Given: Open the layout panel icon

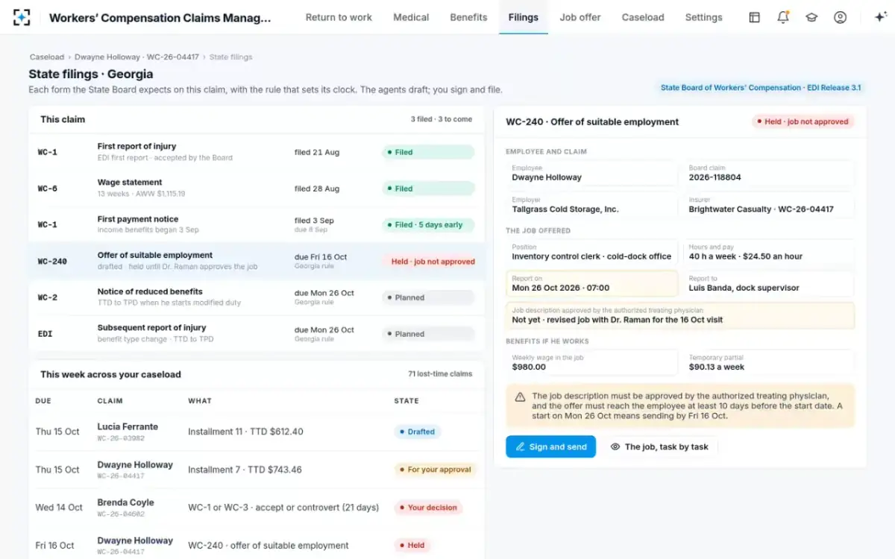Looking at the screenshot, I should click(754, 17).
